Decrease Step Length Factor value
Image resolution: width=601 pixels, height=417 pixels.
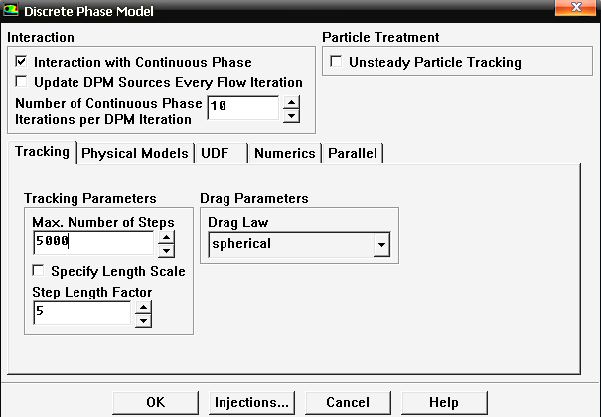pos(143,320)
